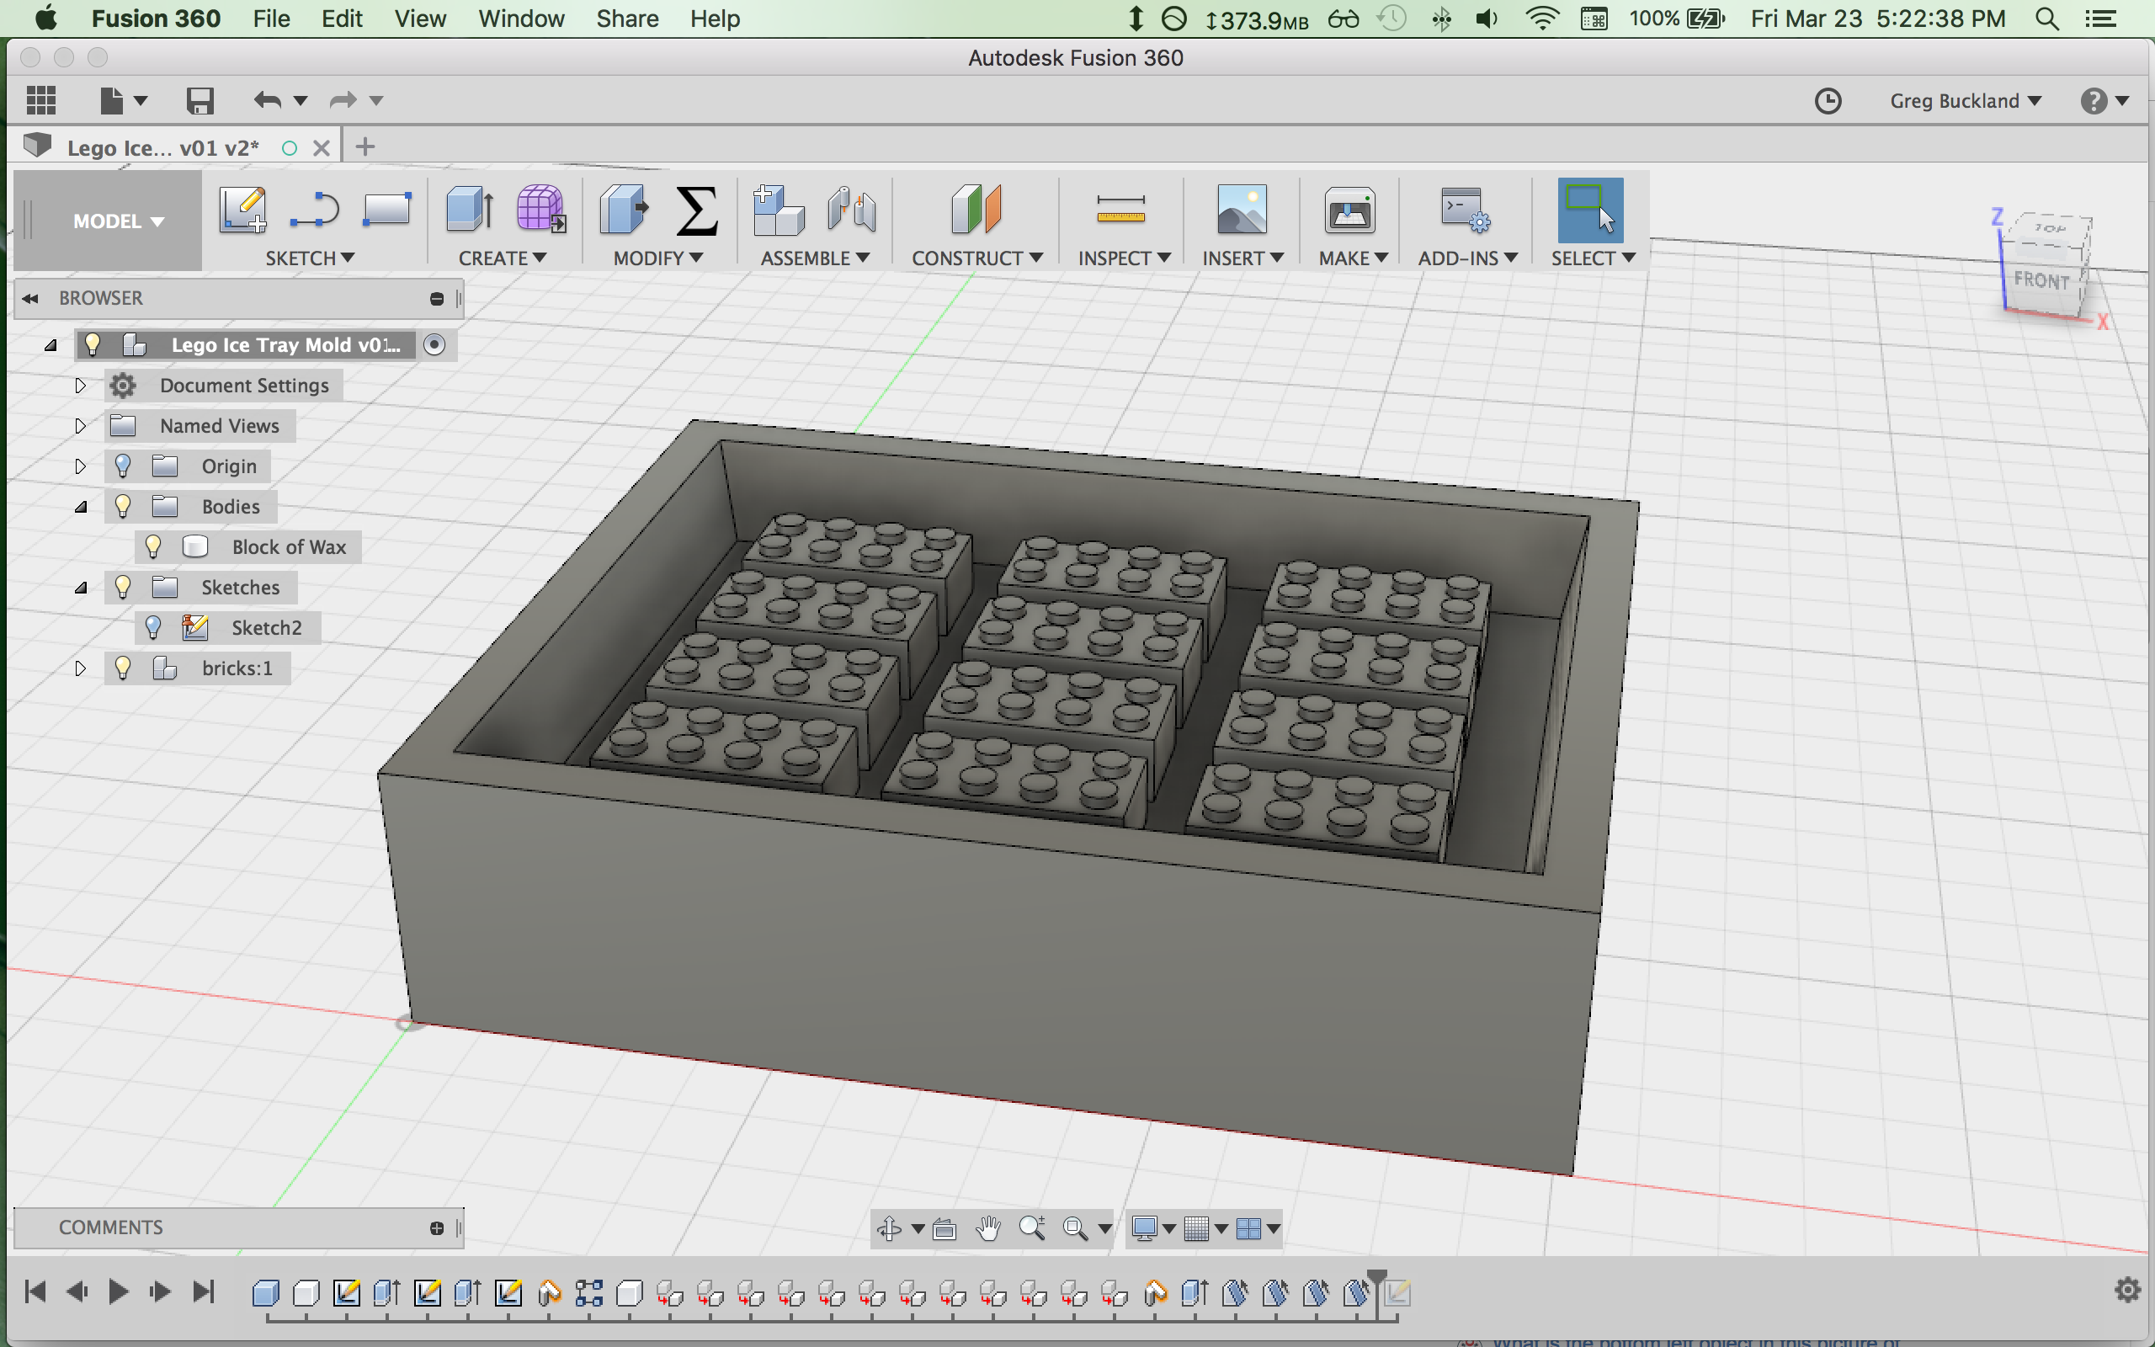The width and height of the screenshot is (2155, 1347).
Task: Open the data panel grid icon
Action: click(41, 101)
